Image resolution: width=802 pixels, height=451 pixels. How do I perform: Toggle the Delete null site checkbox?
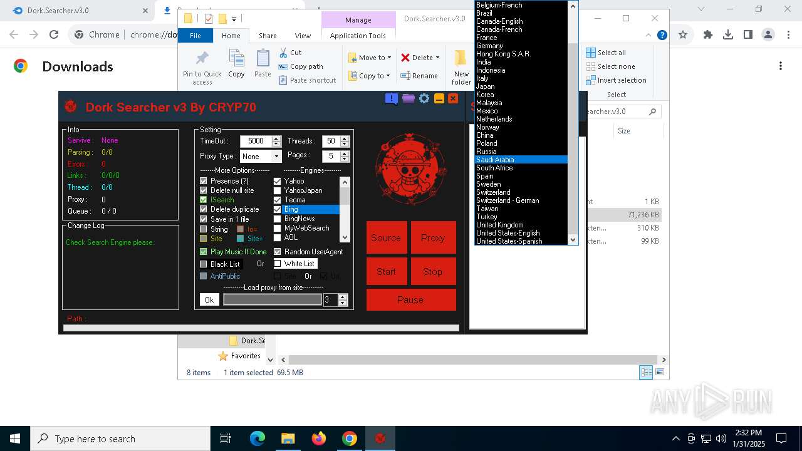click(x=203, y=190)
